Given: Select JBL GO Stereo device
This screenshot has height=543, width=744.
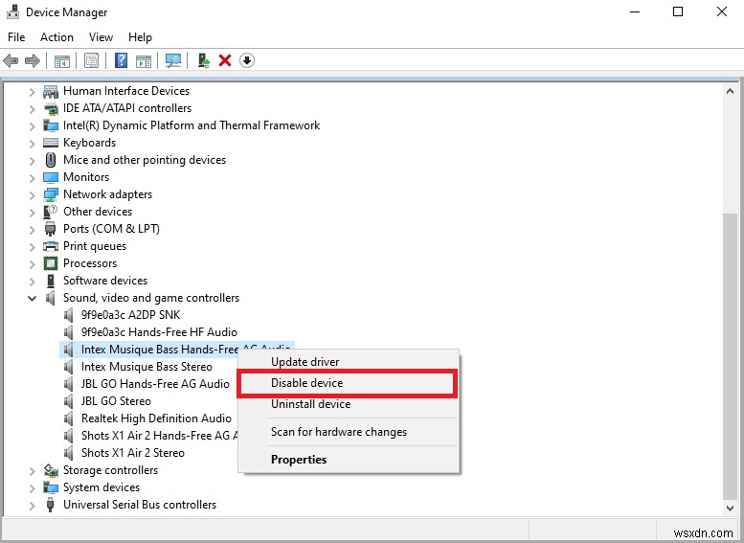Looking at the screenshot, I should 116,401.
